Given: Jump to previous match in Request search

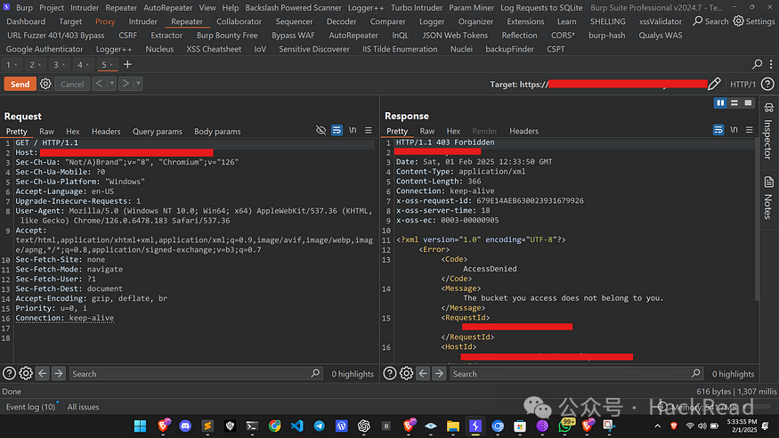Looking at the screenshot, I should pos(43,373).
